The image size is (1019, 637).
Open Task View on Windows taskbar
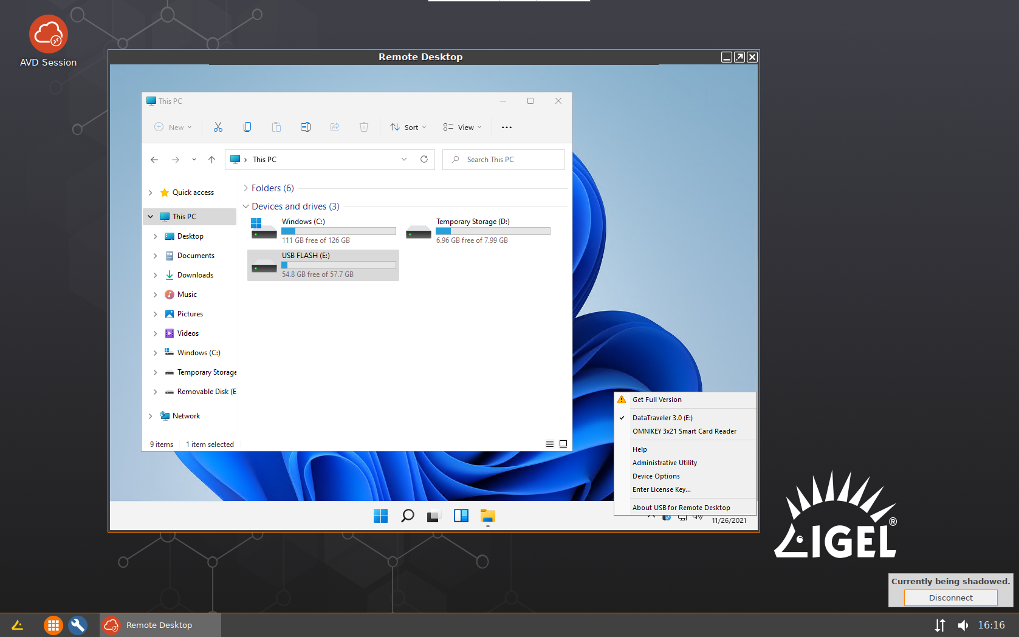(x=433, y=516)
